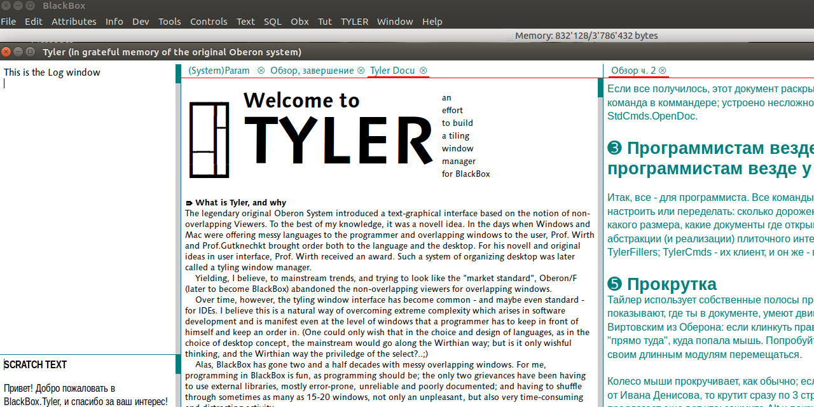Switch to the 'Tyler Docu' tab
This screenshot has width=814, height=407.
[x=393, y=71]
